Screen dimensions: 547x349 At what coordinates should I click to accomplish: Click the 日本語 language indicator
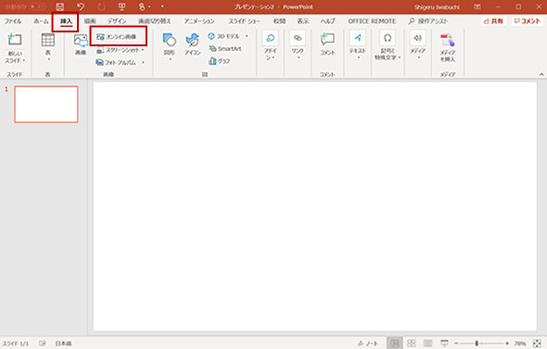[63, 343]
